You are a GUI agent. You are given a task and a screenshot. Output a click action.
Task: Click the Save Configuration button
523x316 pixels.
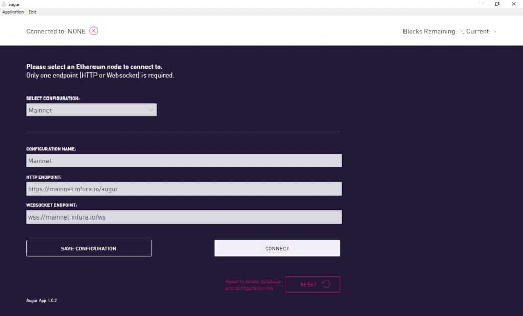89,248
